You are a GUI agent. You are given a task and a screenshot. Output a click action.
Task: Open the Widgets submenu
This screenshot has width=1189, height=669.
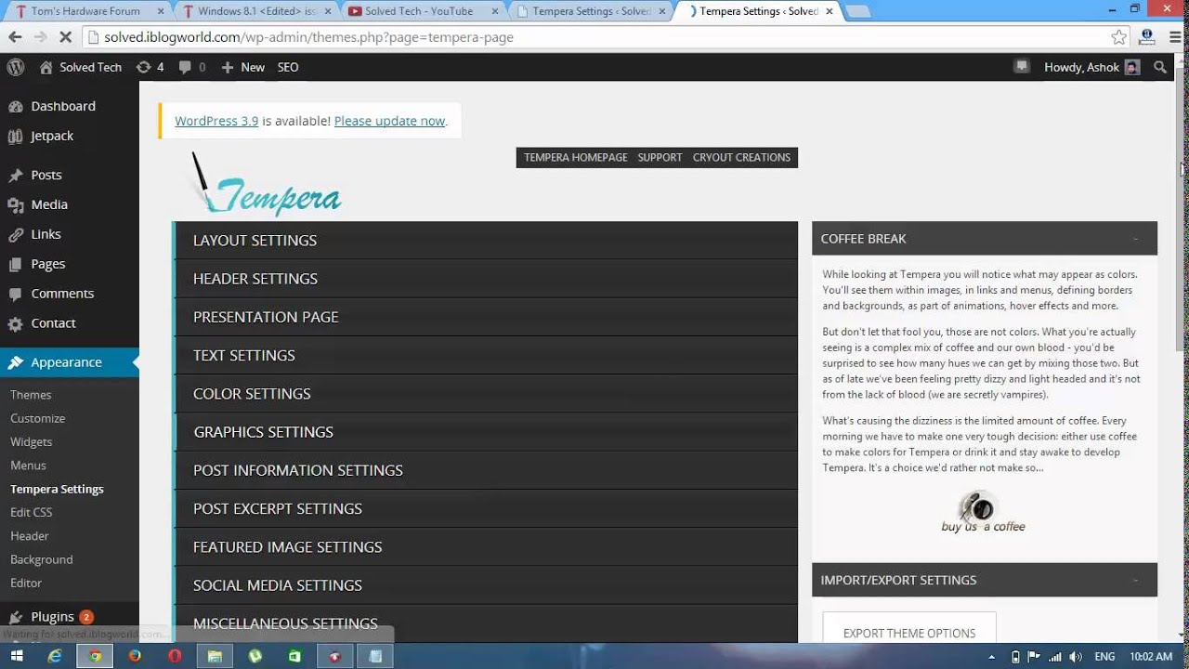click(x=31, y=441)
